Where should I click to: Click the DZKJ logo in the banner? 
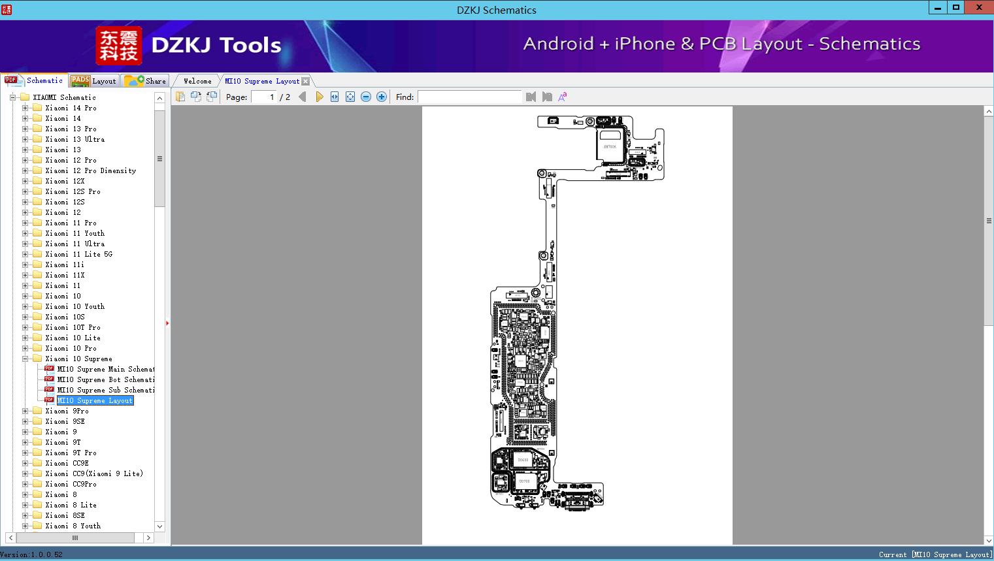point(119,45)
